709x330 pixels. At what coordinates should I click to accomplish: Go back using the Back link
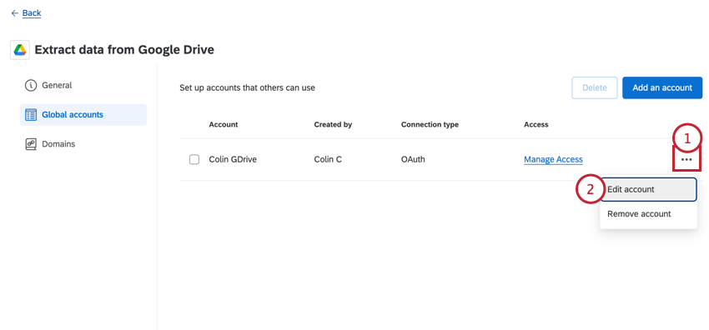[32, 13]
